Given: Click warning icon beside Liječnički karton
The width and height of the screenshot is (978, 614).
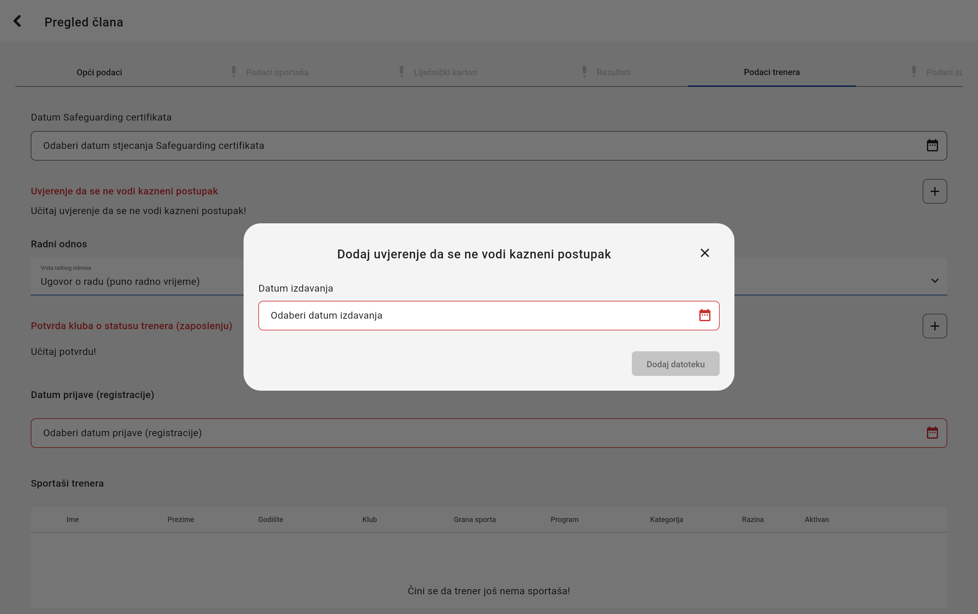Looking at the screenshot, I should click(402, 72).
